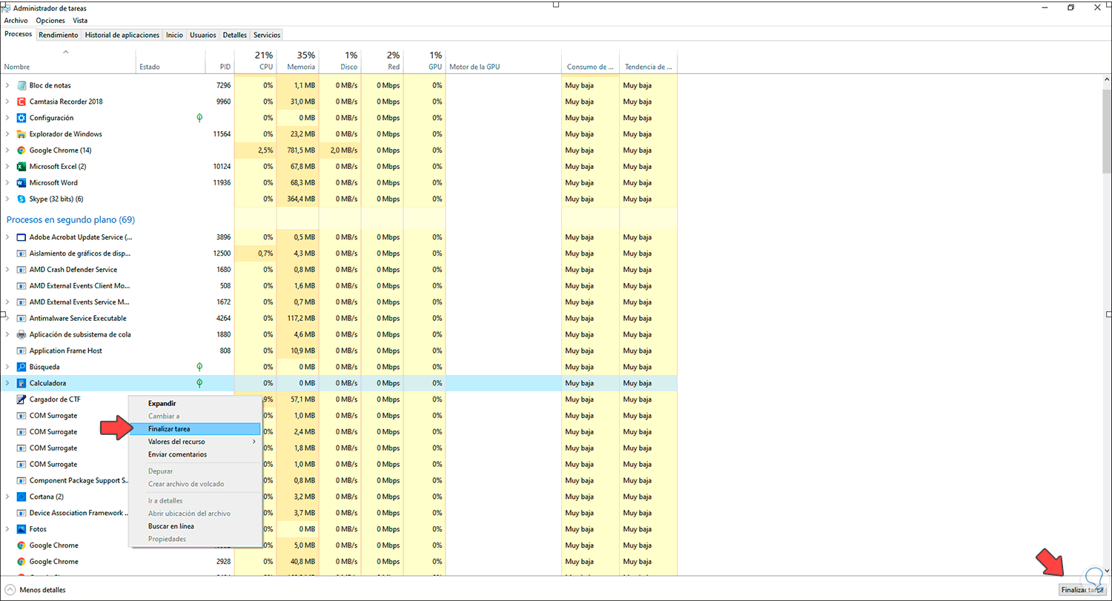Open the Archivo menu

16,21
